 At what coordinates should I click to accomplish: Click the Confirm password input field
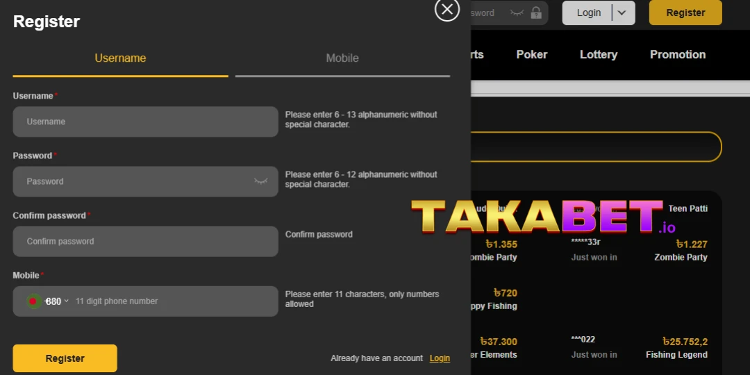[x=145, y=241]
